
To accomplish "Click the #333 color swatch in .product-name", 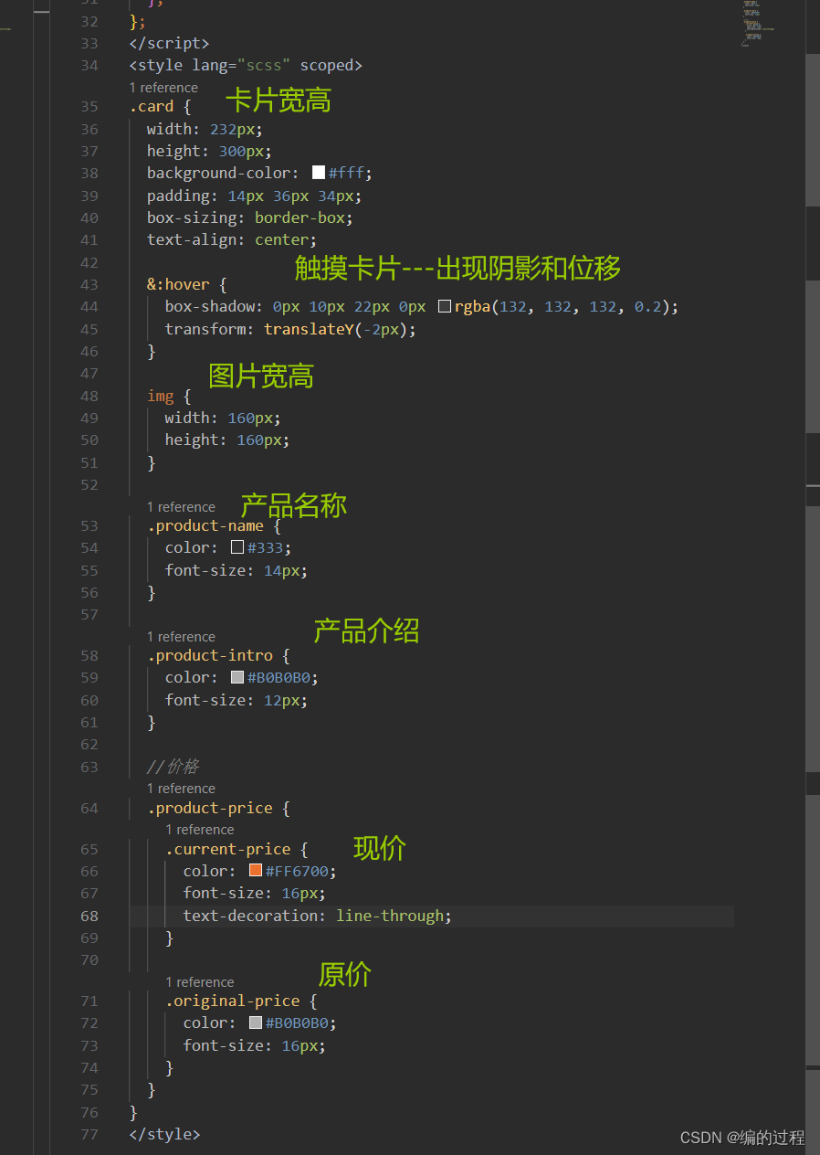I will [237, 547].
